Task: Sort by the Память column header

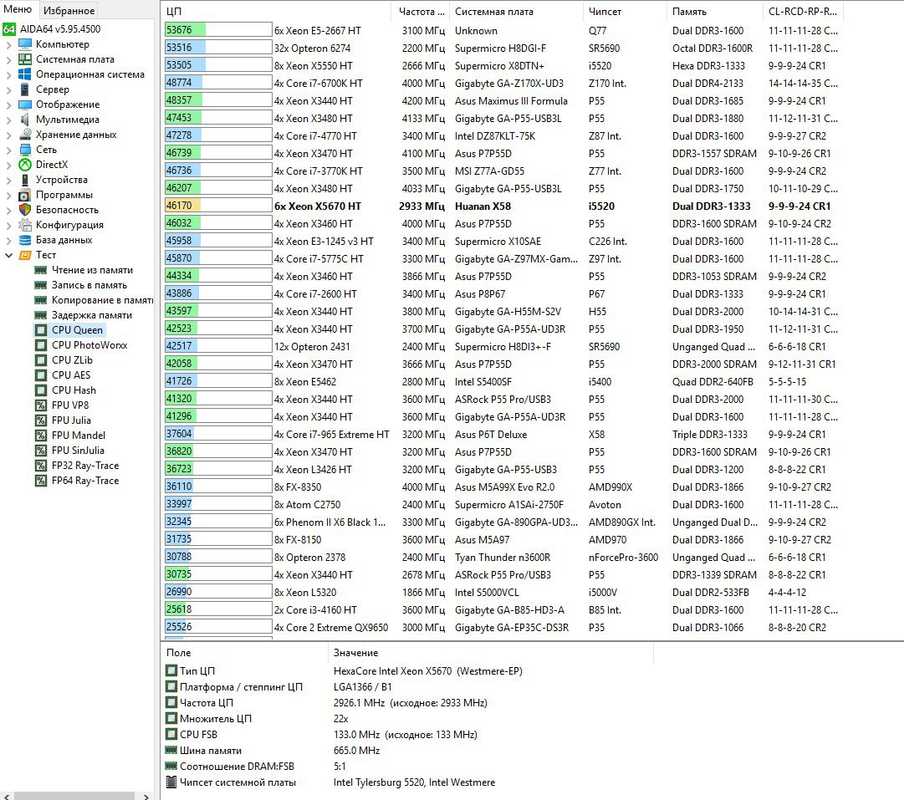Action: (x=716, y=12)
